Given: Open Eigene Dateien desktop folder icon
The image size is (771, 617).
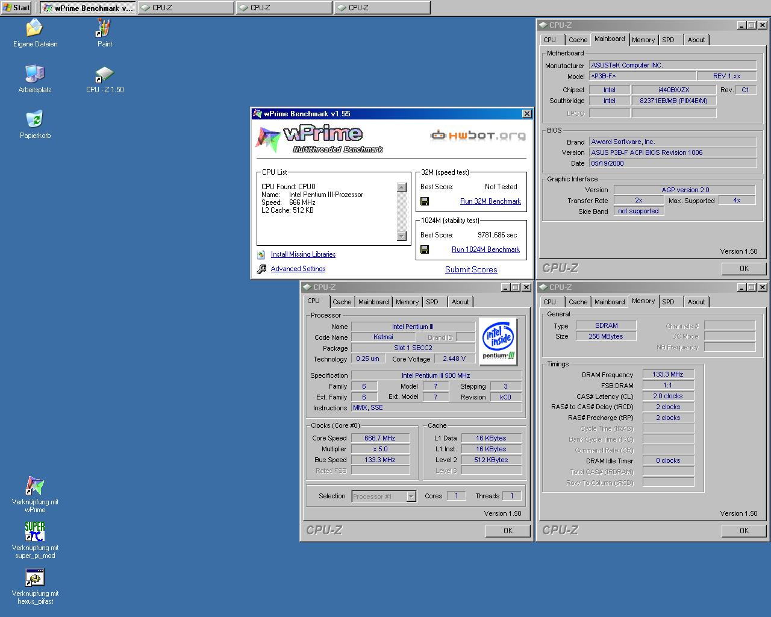Looking at the screenshot, I should [x=35, y=33].
